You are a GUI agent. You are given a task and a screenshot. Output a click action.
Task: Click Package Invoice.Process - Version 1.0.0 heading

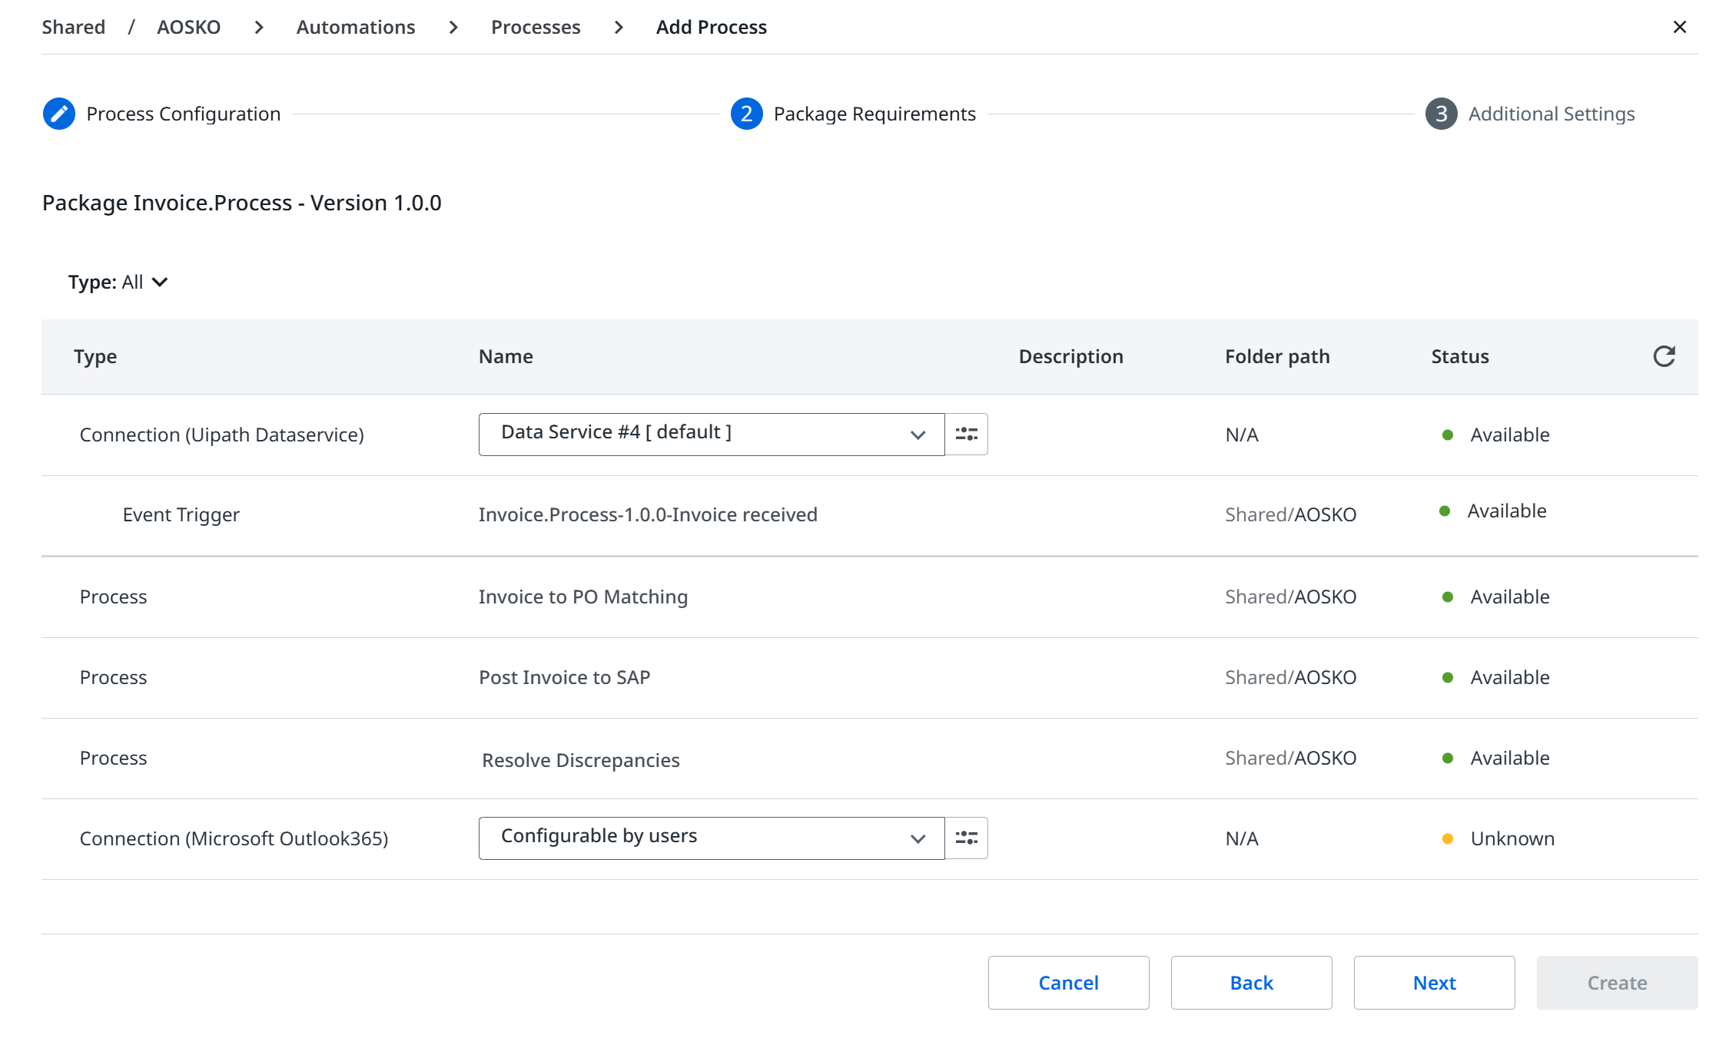pyautogui.click(x=242, y=203)
